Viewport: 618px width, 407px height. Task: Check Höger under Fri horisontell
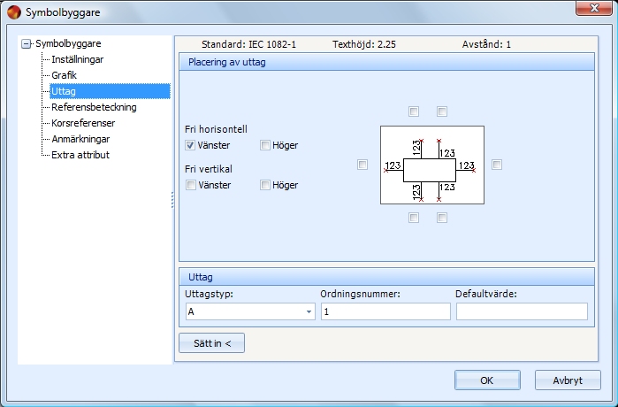click(x=265, y=145)
